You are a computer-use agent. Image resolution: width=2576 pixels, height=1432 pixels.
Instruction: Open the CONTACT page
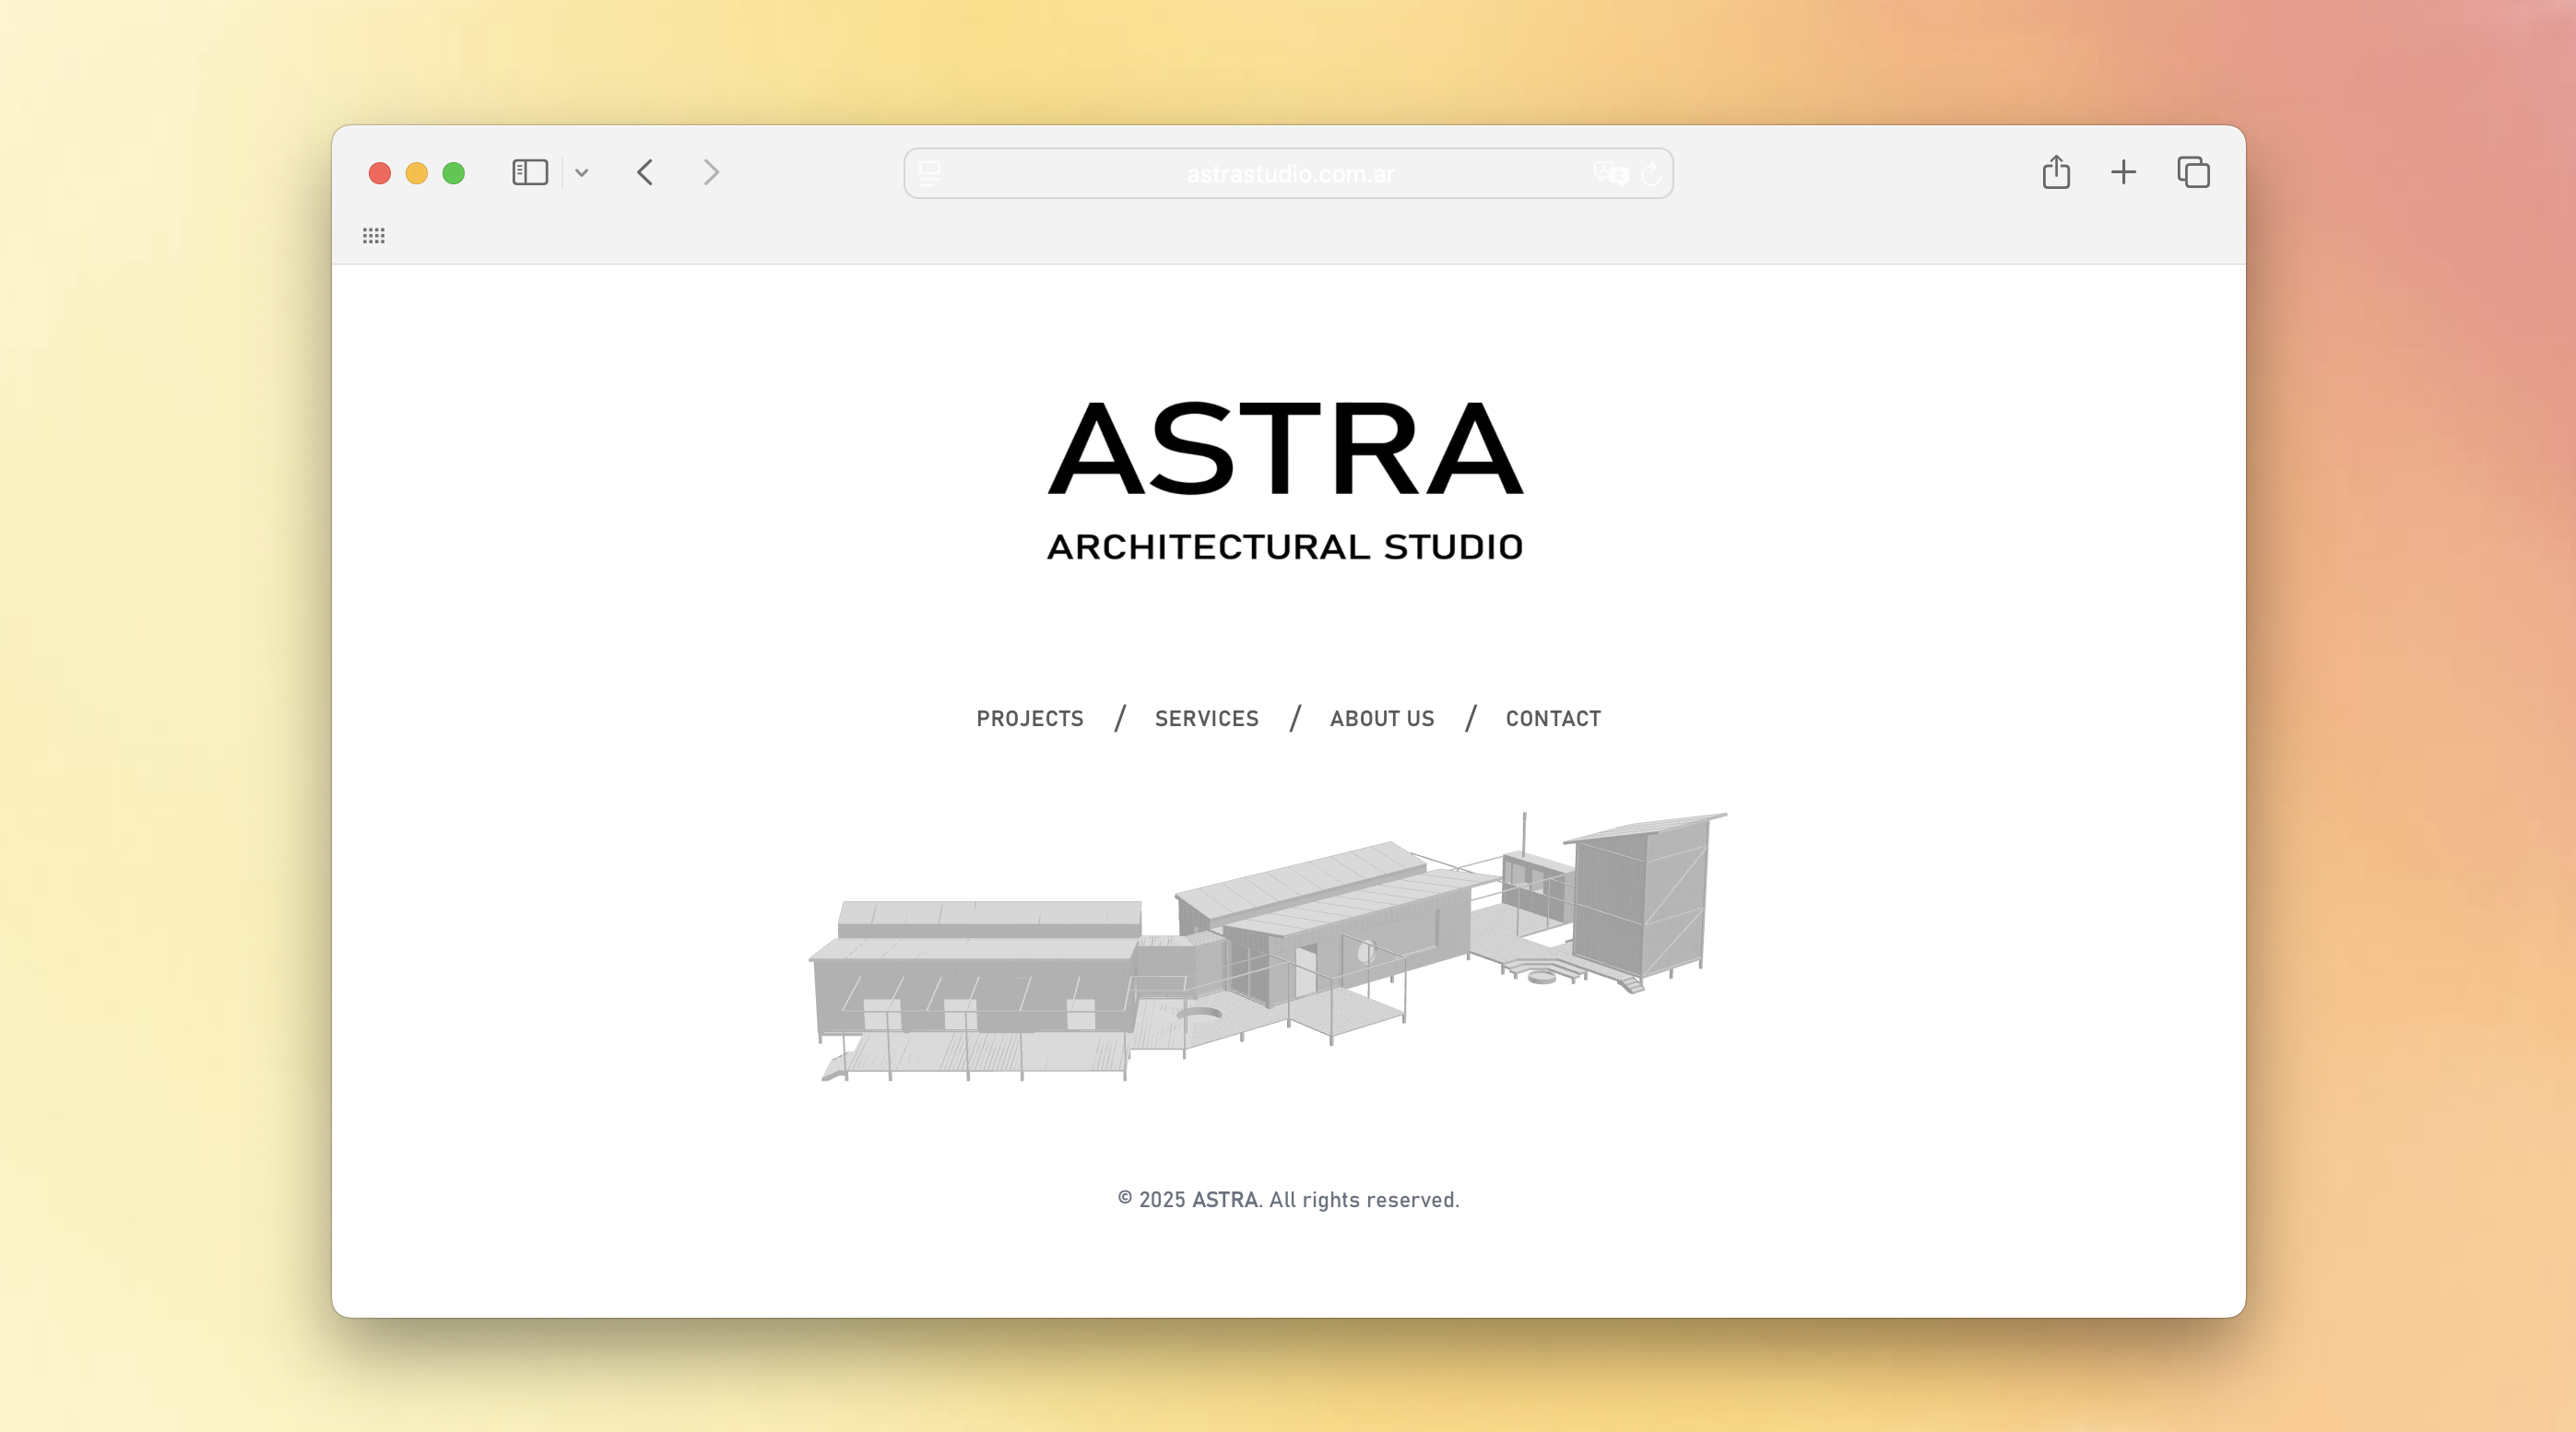pyautogui.click(x=1552, y=719)
